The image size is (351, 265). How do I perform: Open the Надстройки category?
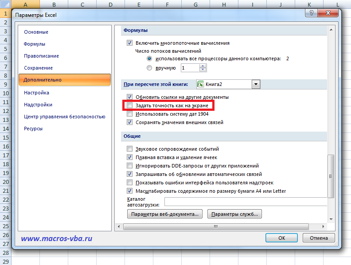38,105
